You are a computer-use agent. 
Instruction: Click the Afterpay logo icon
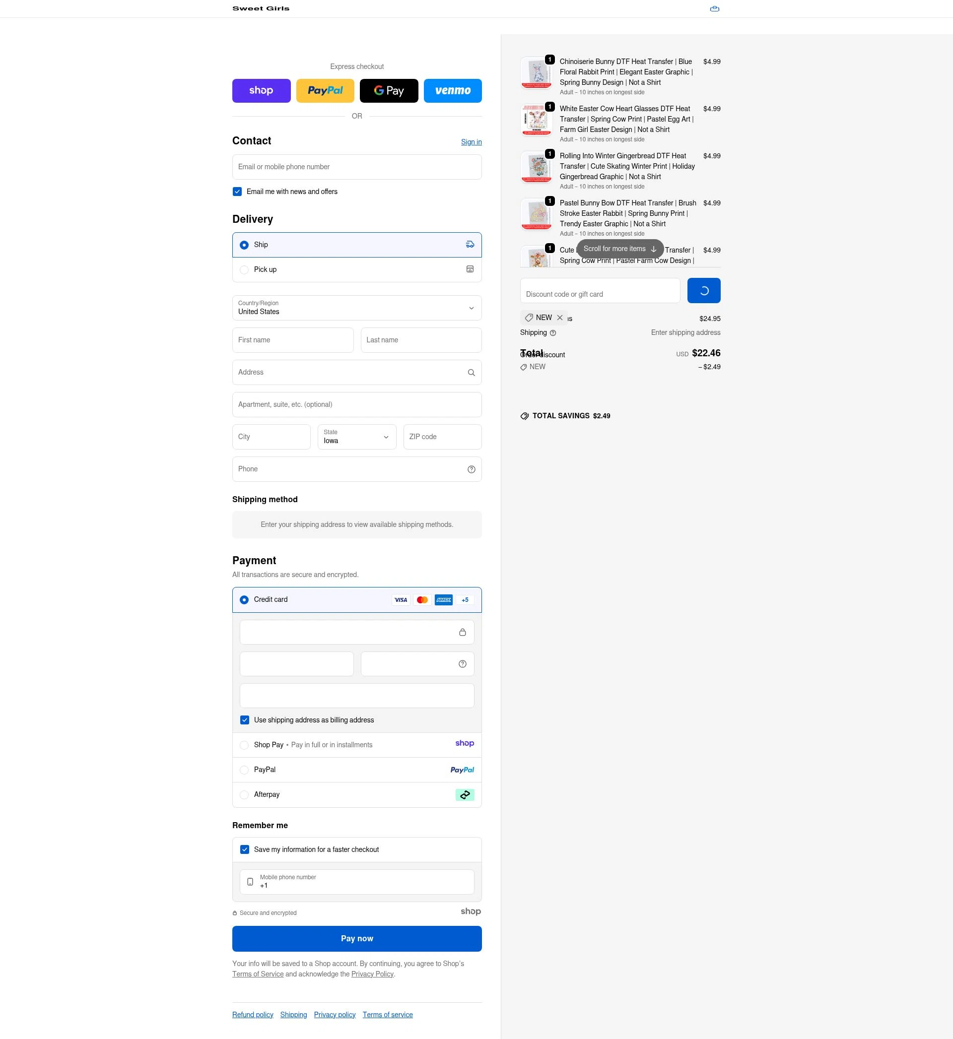[465, 795]
